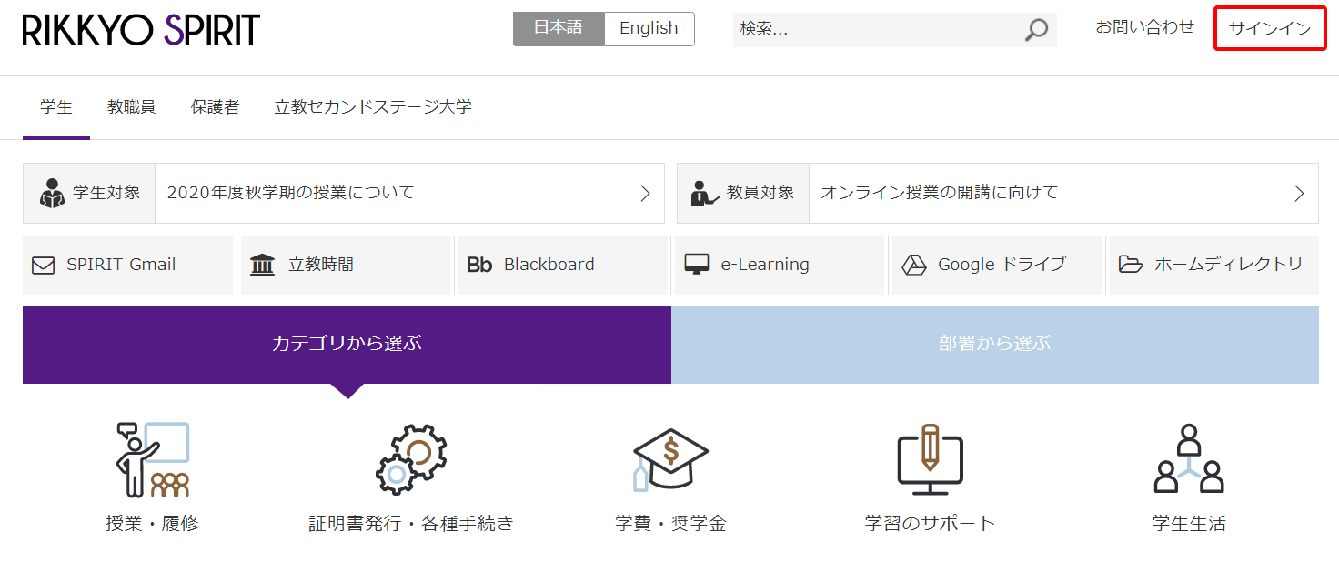Viewport: 1339px width, 572px height.
Task: Open the Google ドライブ shortcut label
Action: (x=1002, y=265)
